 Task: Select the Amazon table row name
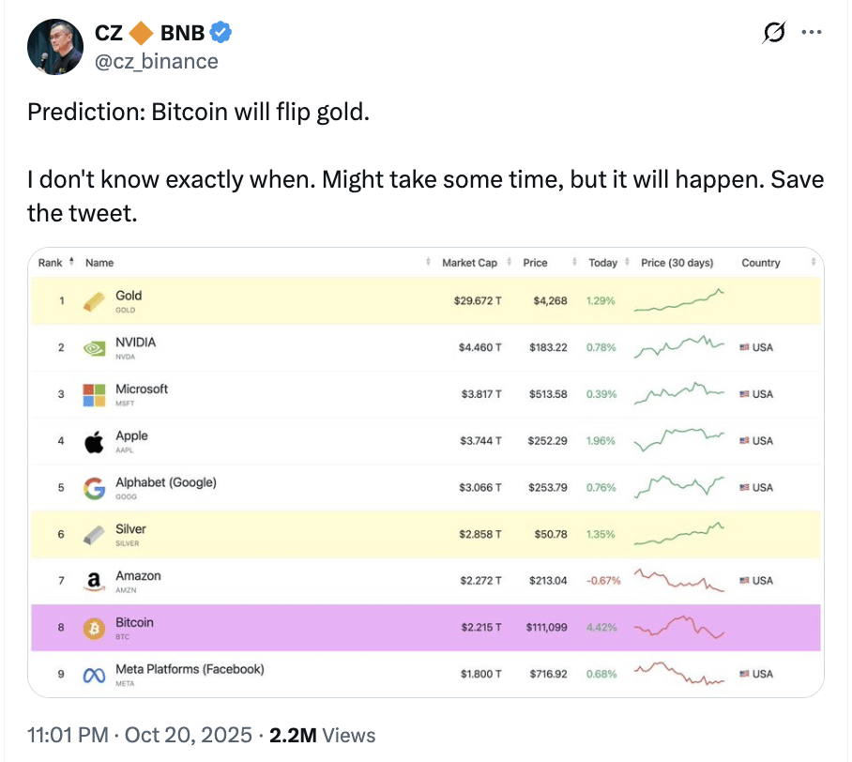point(138,576)
